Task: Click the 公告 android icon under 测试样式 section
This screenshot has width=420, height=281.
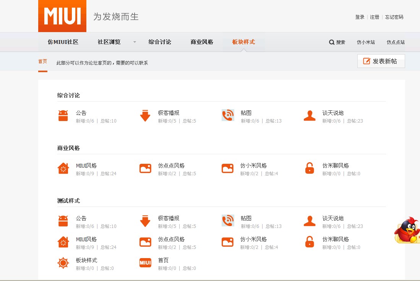Action: click(x=63, y=221)
